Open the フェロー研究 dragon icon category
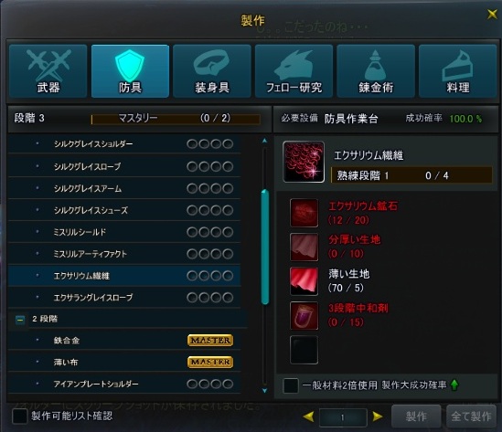The width and height of the screenshot is (502, 432). [294, 71]
